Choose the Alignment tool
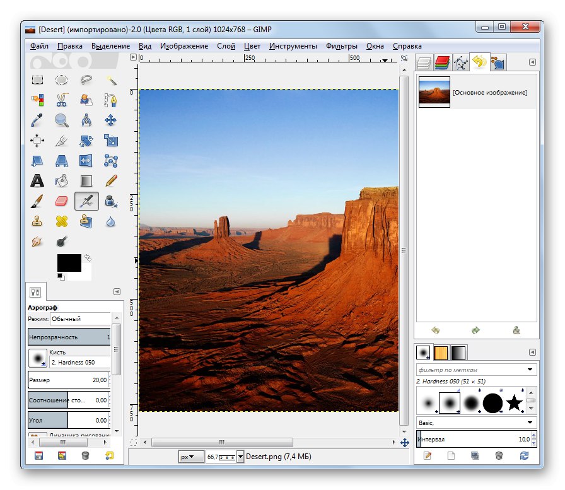Viewport: 565px width, 490px height. (x=37, y=141)
